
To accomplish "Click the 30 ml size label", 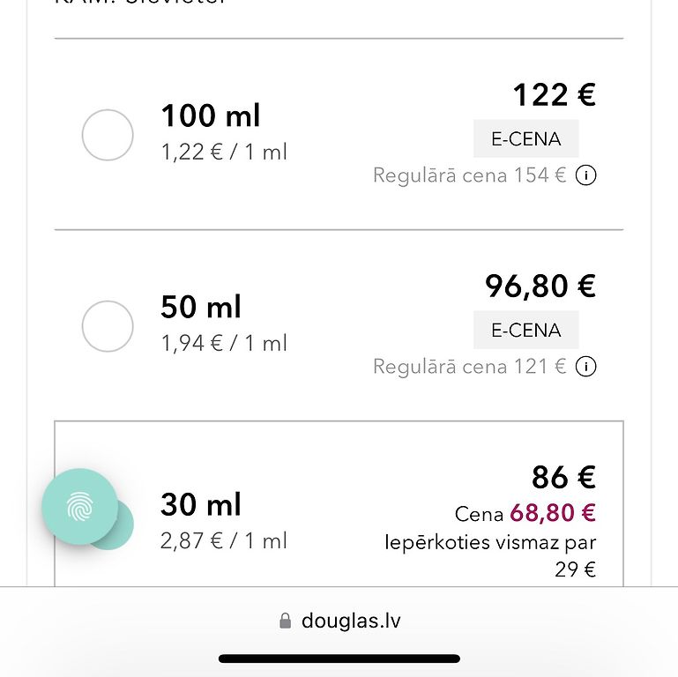I will [201, 505].
